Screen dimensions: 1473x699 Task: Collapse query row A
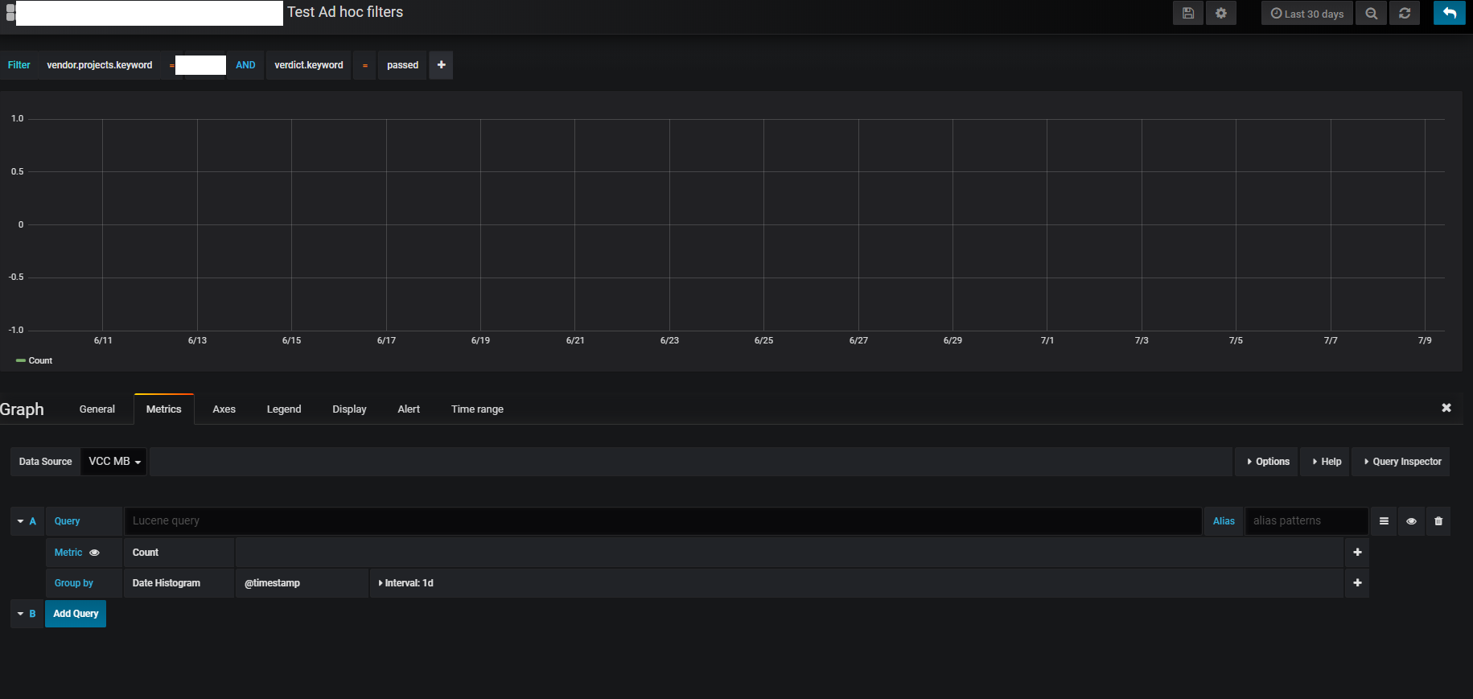click(x=27, y=521)
